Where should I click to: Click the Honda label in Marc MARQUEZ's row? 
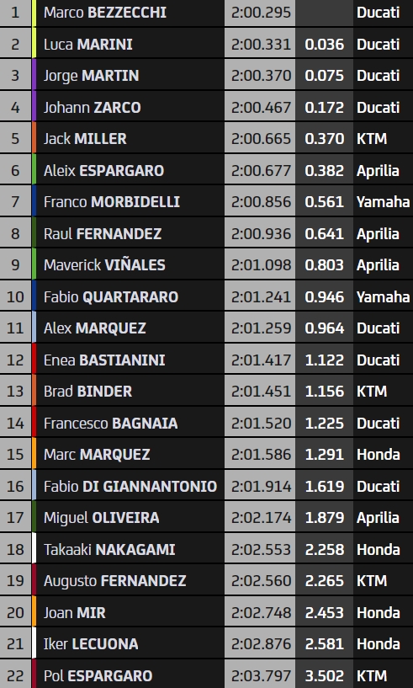[379, 455]
